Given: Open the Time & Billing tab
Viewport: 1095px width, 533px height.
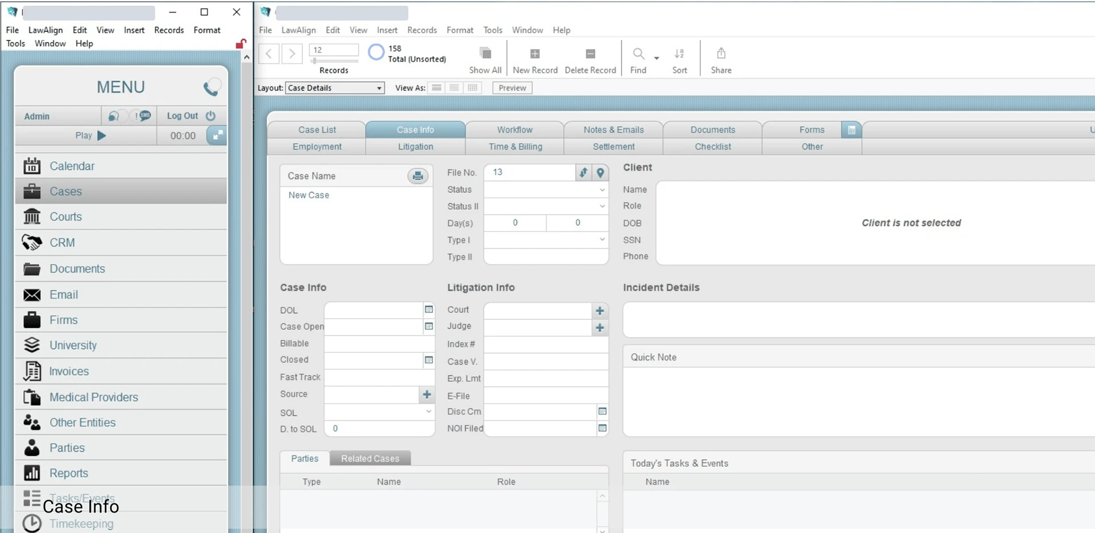Looking at the screenshot, I should coord(515,147).
